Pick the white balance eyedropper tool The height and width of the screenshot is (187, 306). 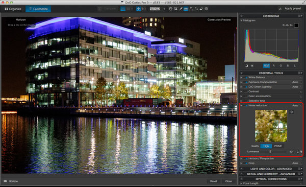coord(181,9)
